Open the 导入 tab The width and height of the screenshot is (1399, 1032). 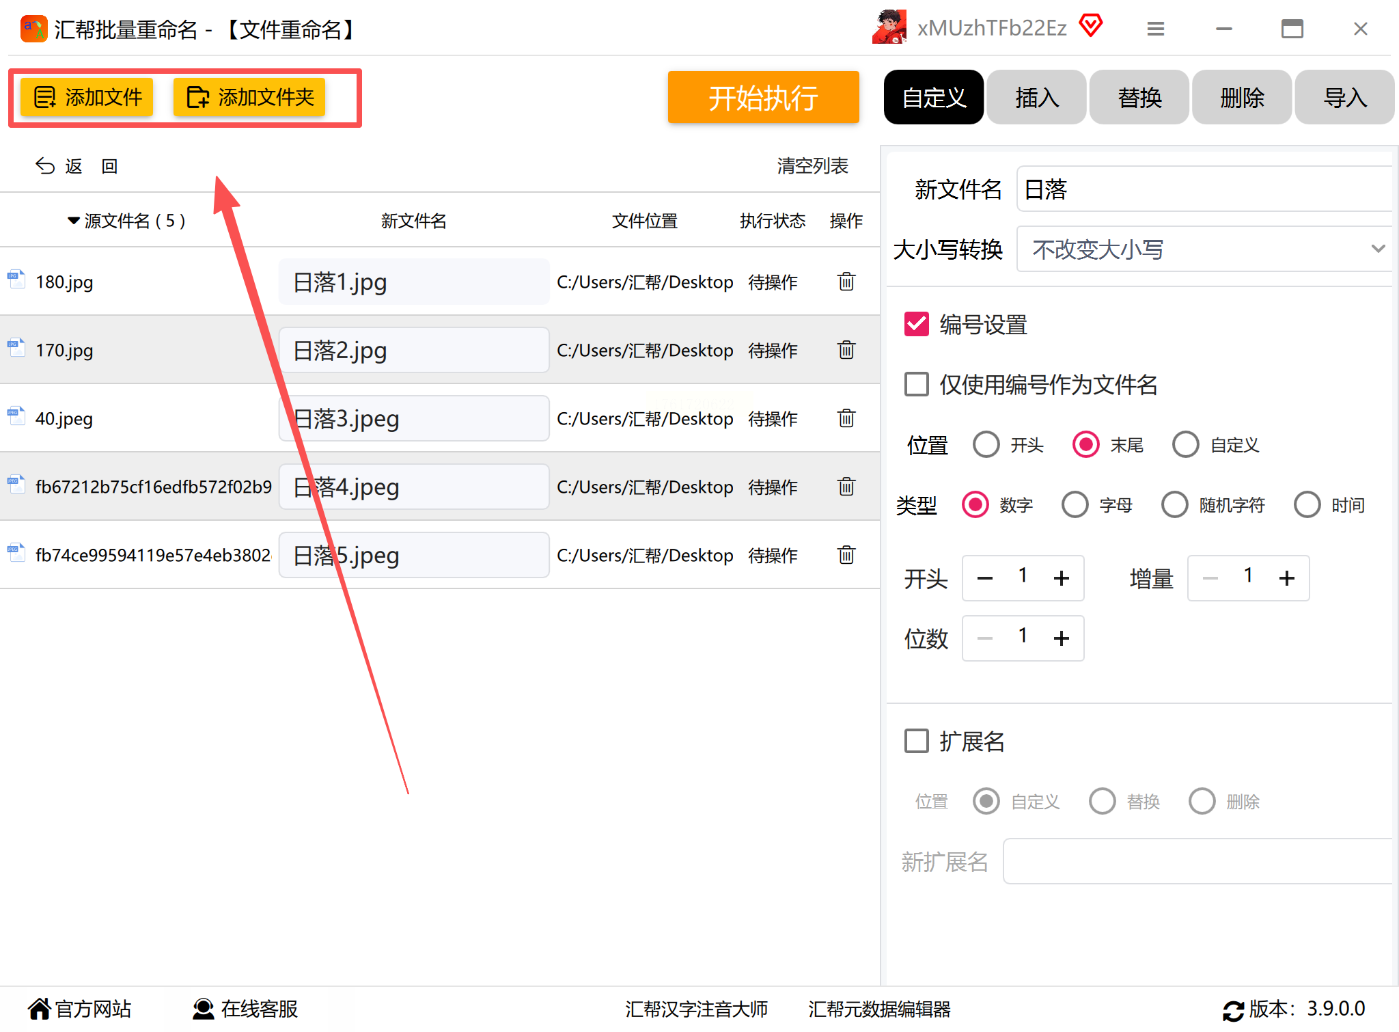point(1344,98)
